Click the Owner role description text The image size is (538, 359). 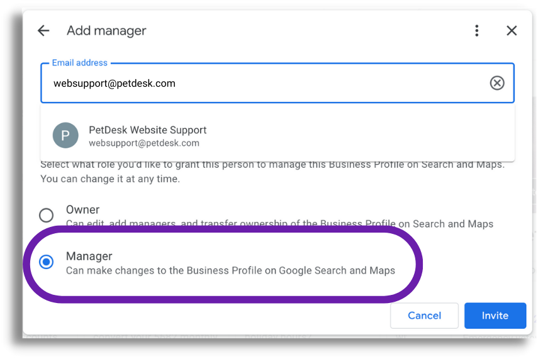click(279, 224)
